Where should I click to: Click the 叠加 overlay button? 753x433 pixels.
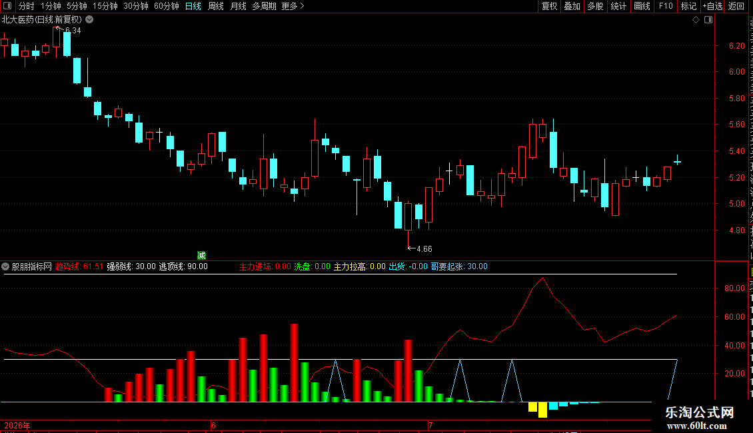pyautogui.click(x=572, y=6)
